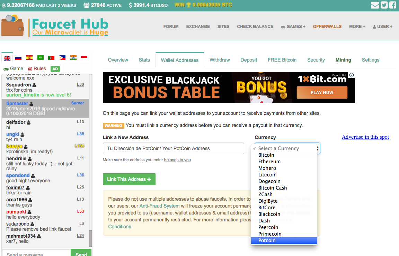Choose ZCash from currency list
The image size is (399, 256).
click(284, 194)
